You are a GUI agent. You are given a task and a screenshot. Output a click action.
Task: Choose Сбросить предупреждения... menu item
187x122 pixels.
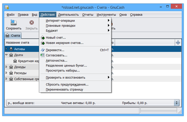75,84
